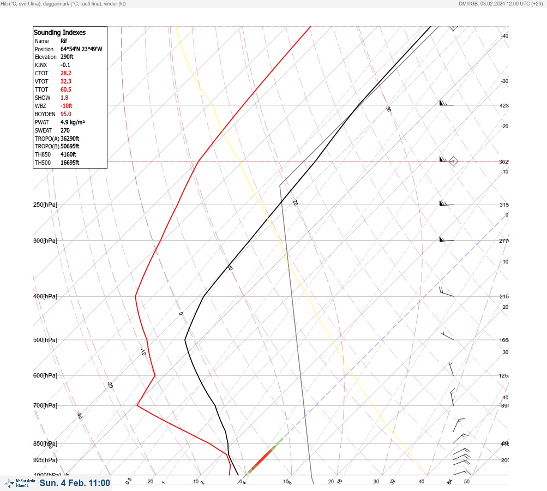Image resolution: width=547 pixels, height=491 pixels.
Task: Click the 300[hPa] pressure label
Action: (45, 241)
